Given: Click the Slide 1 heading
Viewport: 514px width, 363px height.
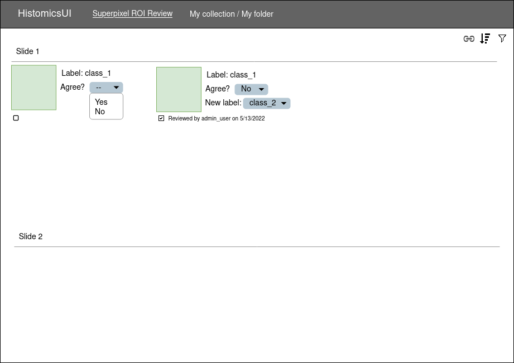Looking at the screenshot, I should (27, 51).
